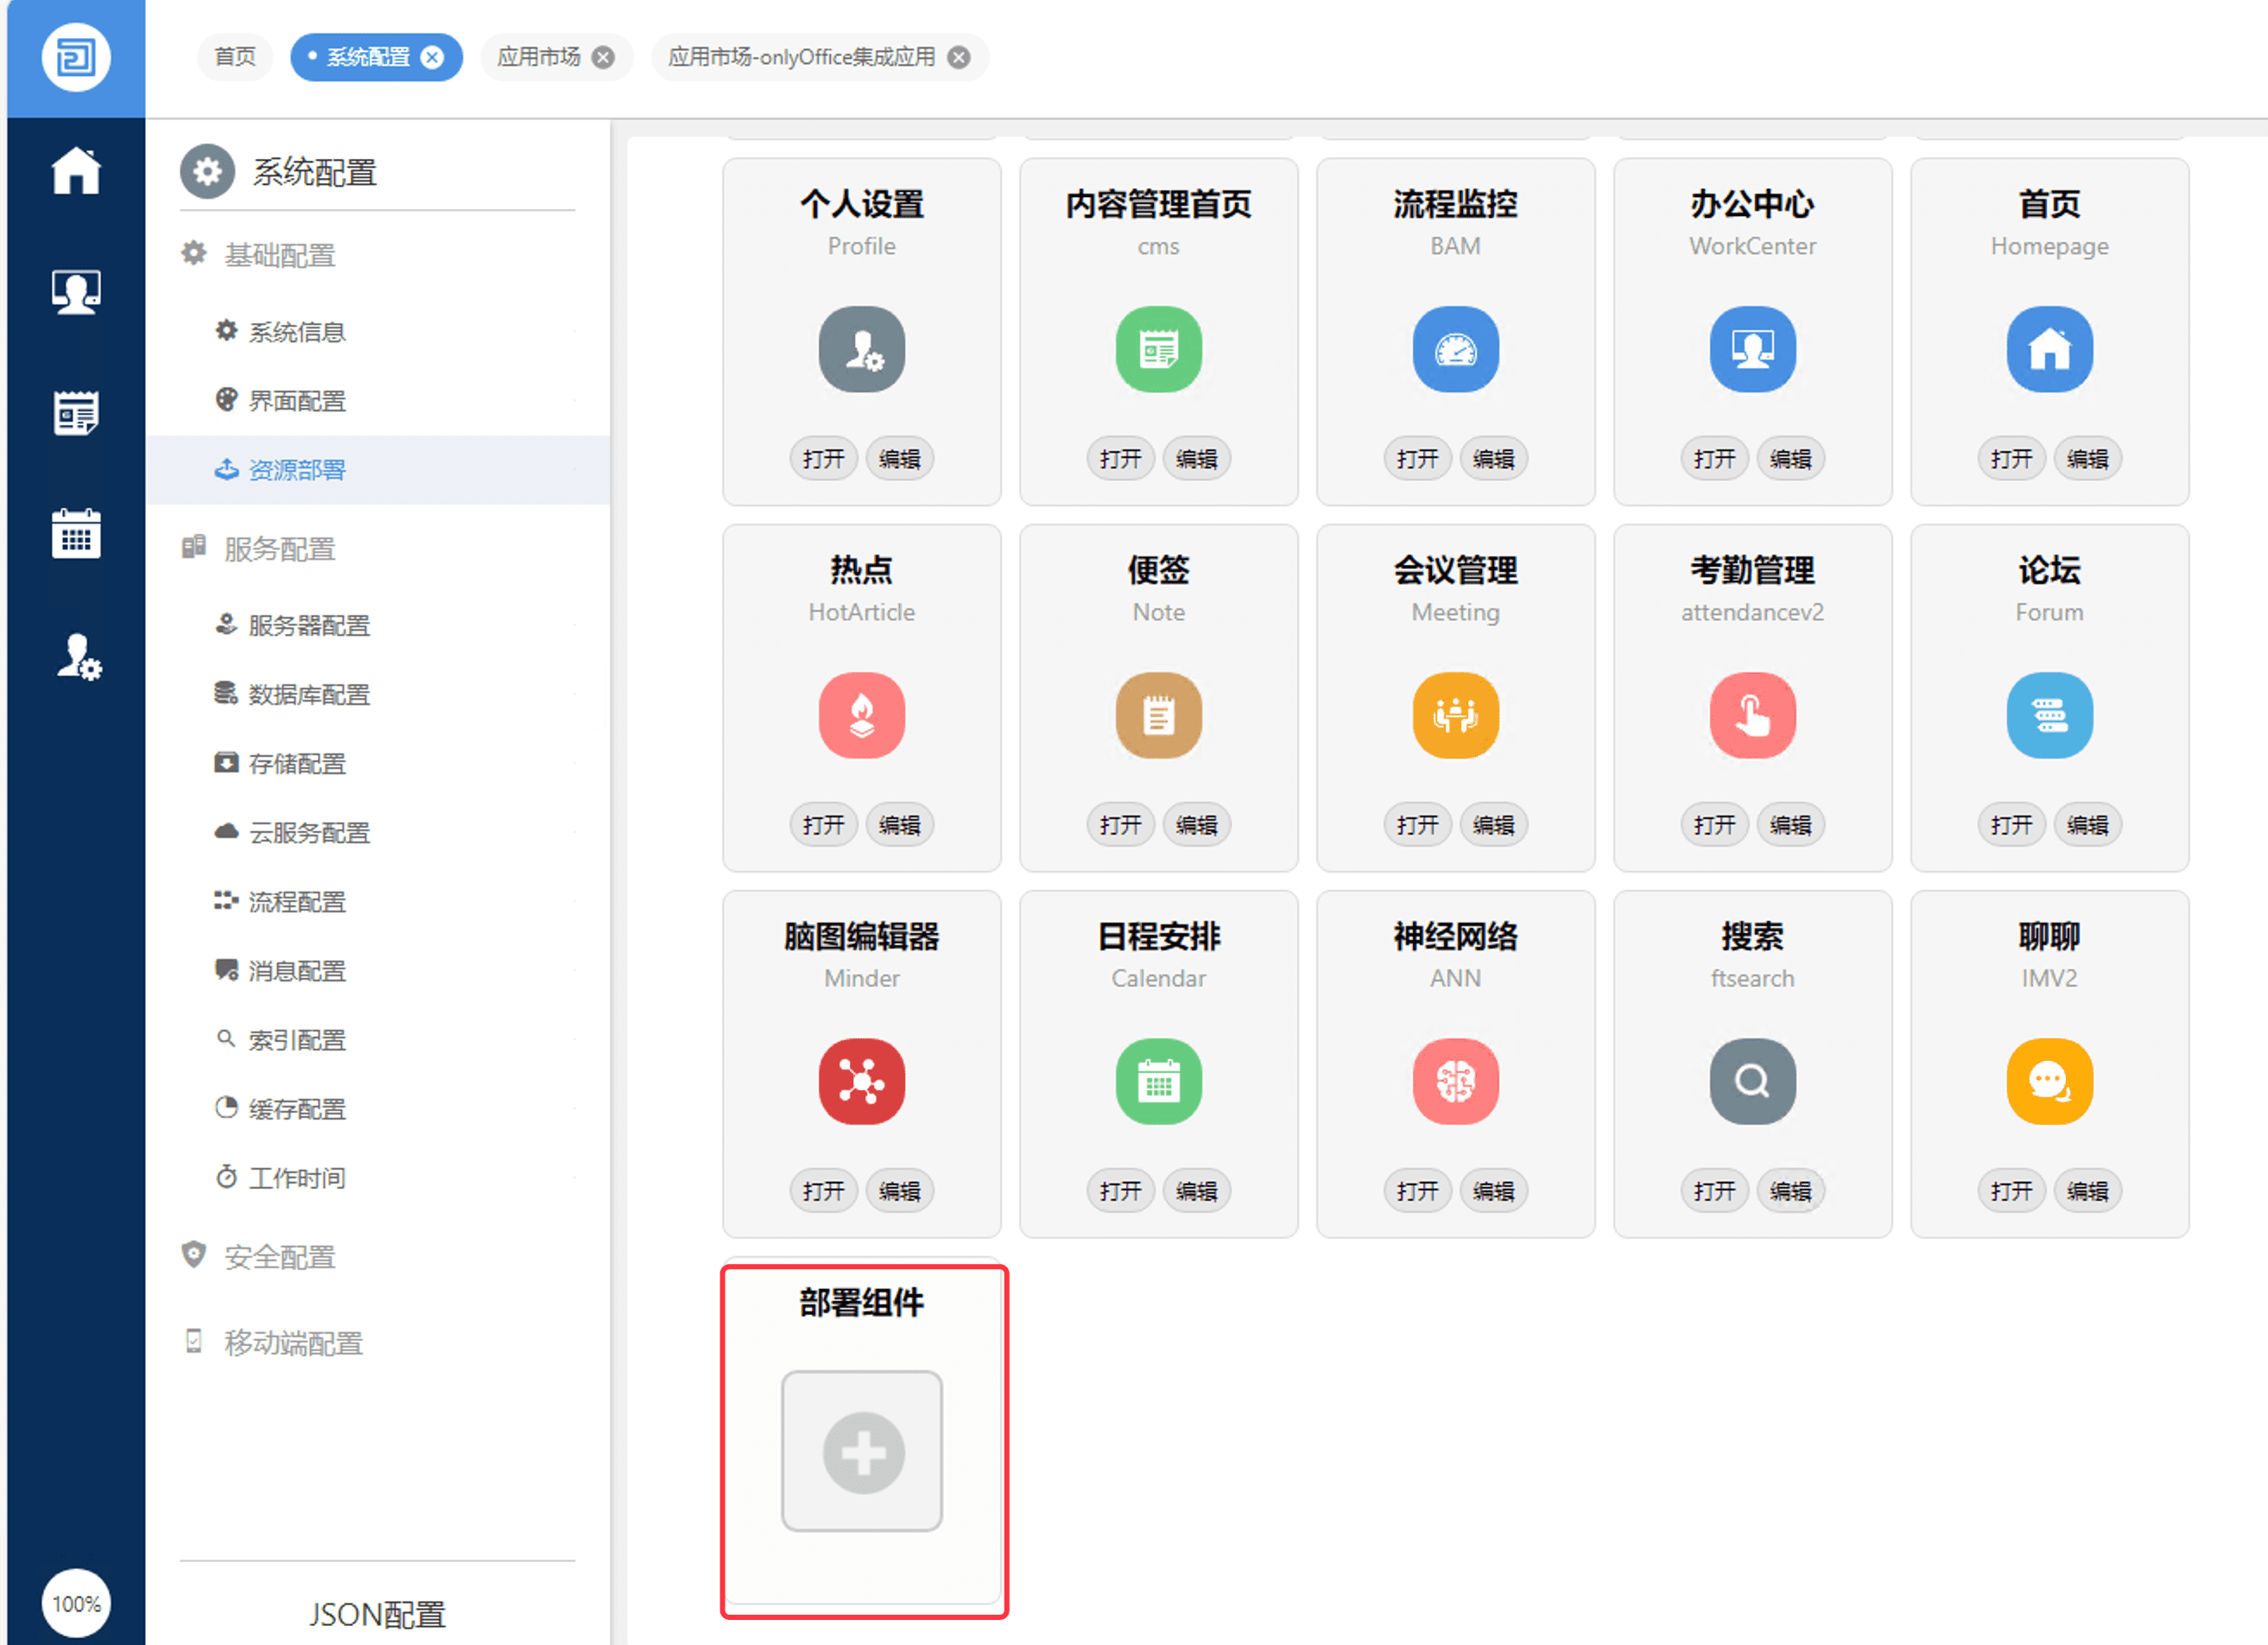The height and width of the screenshot is (1645, 2268).
Task: Close the 系统配置 tab
Action: click(432, 57)
